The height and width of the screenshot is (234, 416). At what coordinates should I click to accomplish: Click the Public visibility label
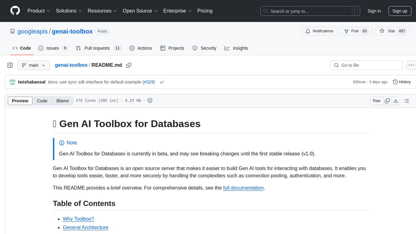click(x=102, y=31)
